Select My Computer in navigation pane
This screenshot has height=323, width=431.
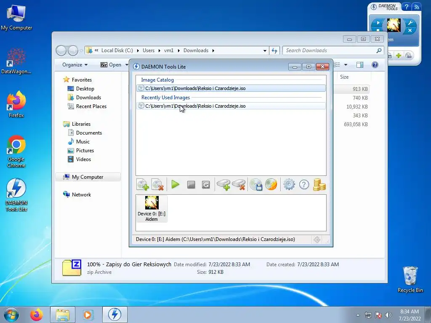[88, 177]
